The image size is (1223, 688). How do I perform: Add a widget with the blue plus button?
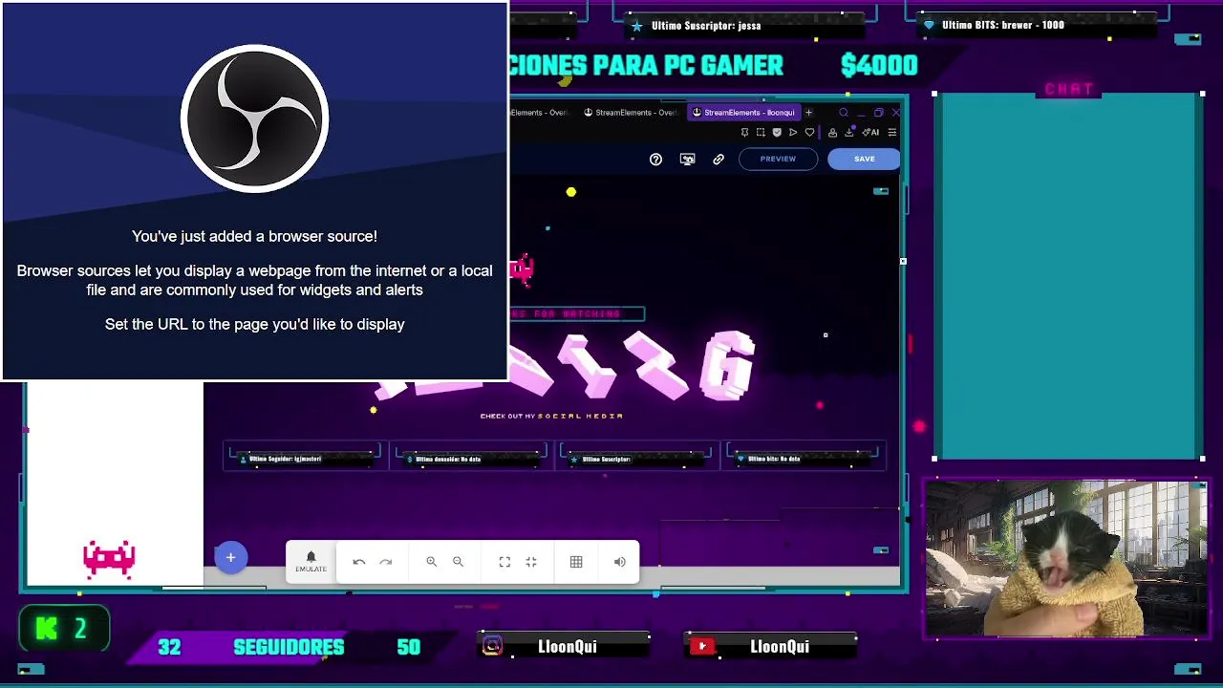tap(230, 558)
